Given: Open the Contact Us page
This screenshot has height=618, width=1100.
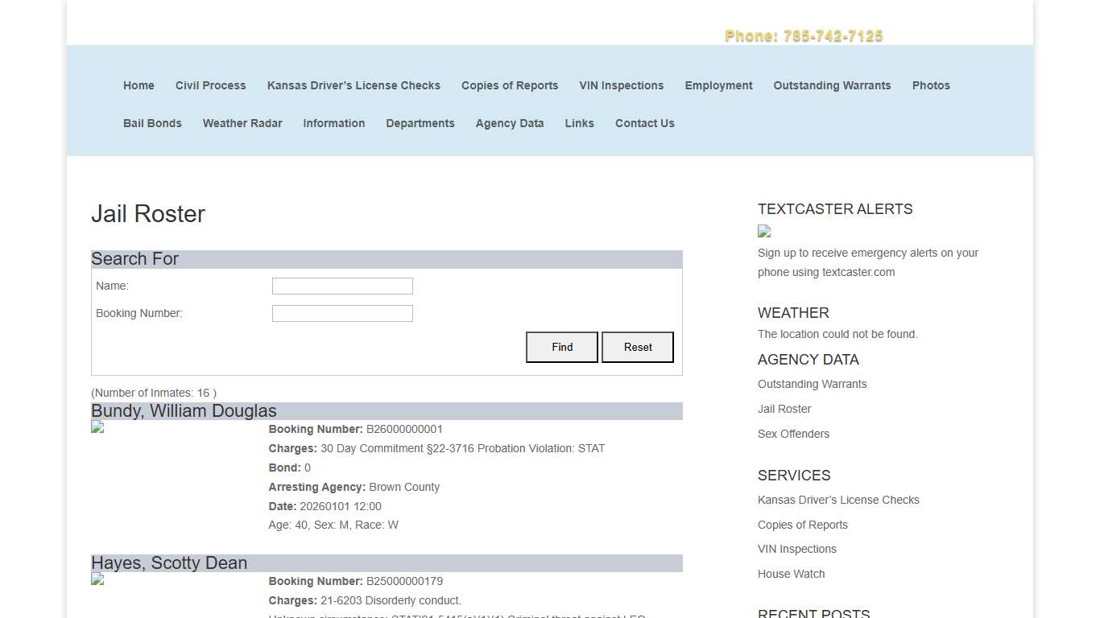Looking at the screenshot, I should (x=644, y=123).
